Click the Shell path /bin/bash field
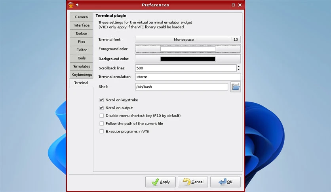This screenshot has height=192, width=331. pyautogui.click(x=182, y=87)
